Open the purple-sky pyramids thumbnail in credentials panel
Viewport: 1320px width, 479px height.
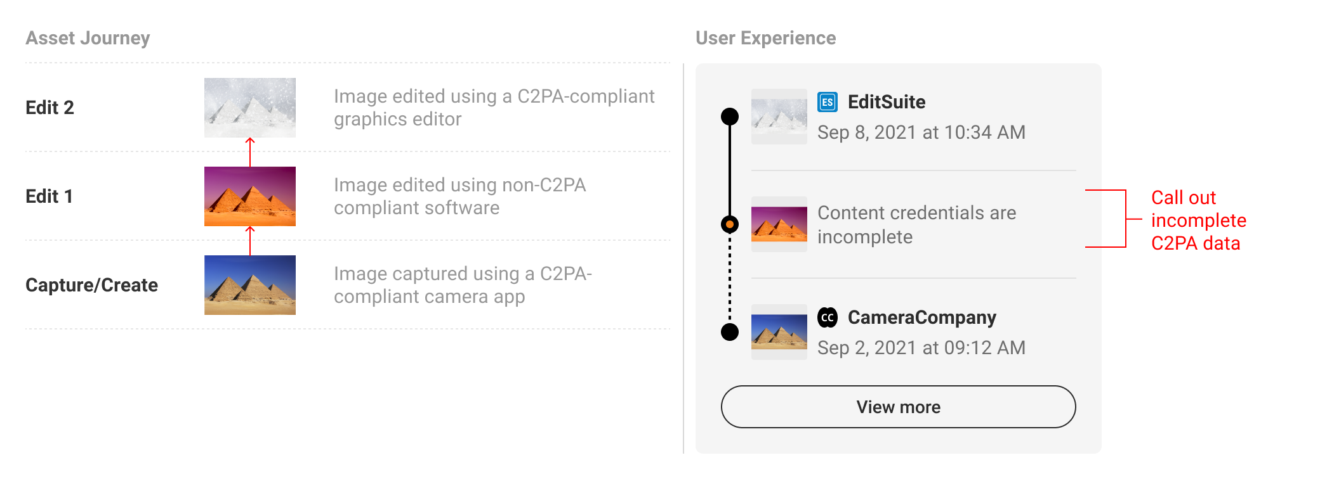coord(779,224)
